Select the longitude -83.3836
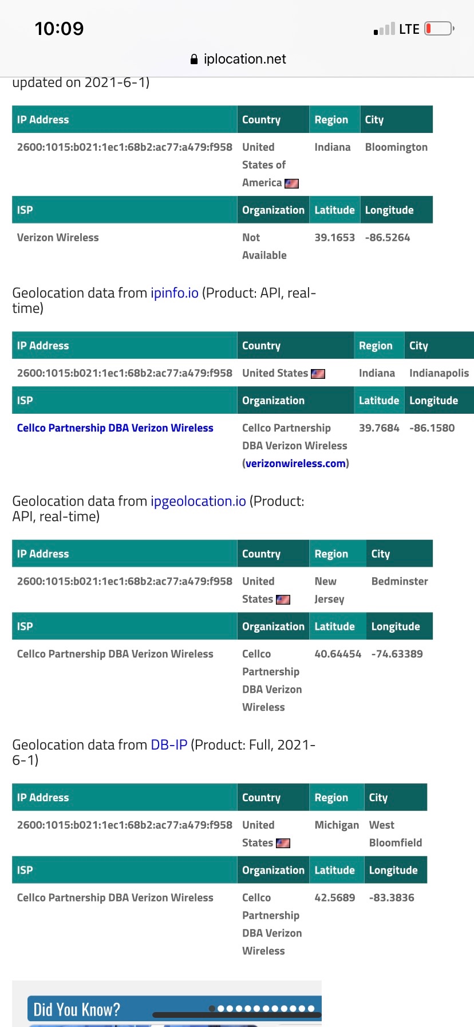Viewport: 474px width, 1027px height. (392, 897)
